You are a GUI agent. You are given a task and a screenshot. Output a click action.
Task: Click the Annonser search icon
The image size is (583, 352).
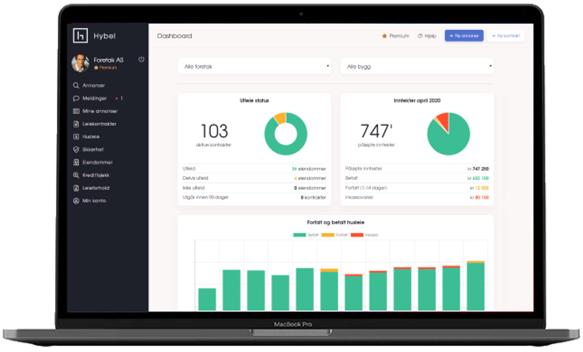(x=76, y=85)
